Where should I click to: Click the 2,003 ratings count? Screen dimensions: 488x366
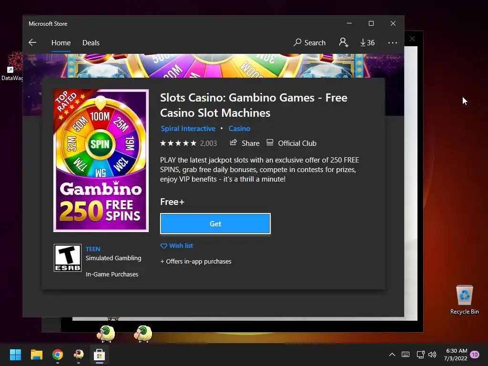point(208,143)
